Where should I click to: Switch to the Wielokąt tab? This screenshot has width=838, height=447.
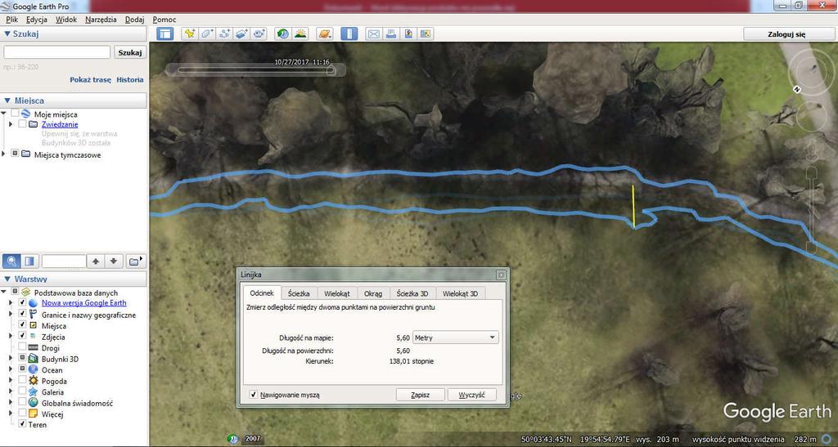click(336, 293)
